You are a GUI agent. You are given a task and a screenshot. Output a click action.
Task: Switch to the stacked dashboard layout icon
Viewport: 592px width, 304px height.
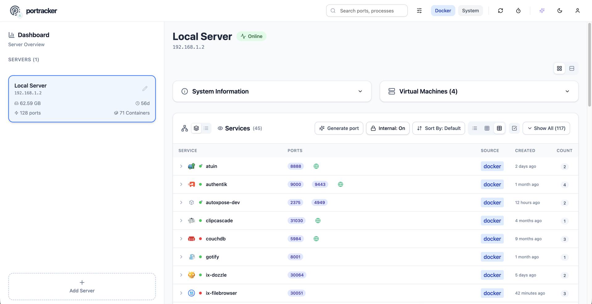coord(572,68)
